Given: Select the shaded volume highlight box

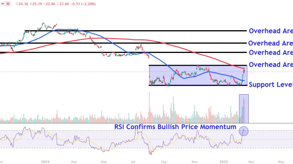Looking at the screenshot, I should (244, 109).
